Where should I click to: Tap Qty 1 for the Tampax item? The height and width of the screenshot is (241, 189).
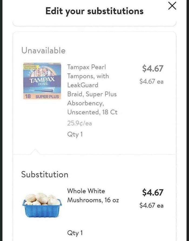pos(75,134)
